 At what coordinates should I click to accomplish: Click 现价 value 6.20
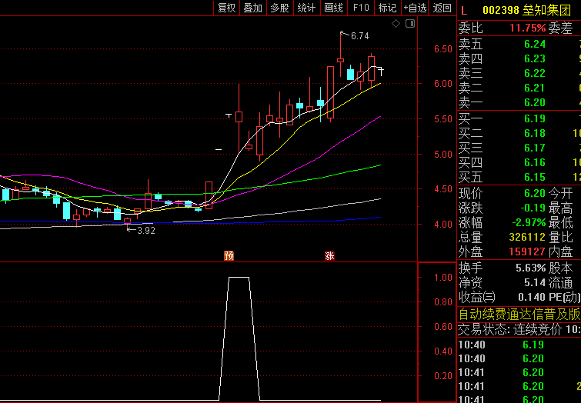point(535,193)
